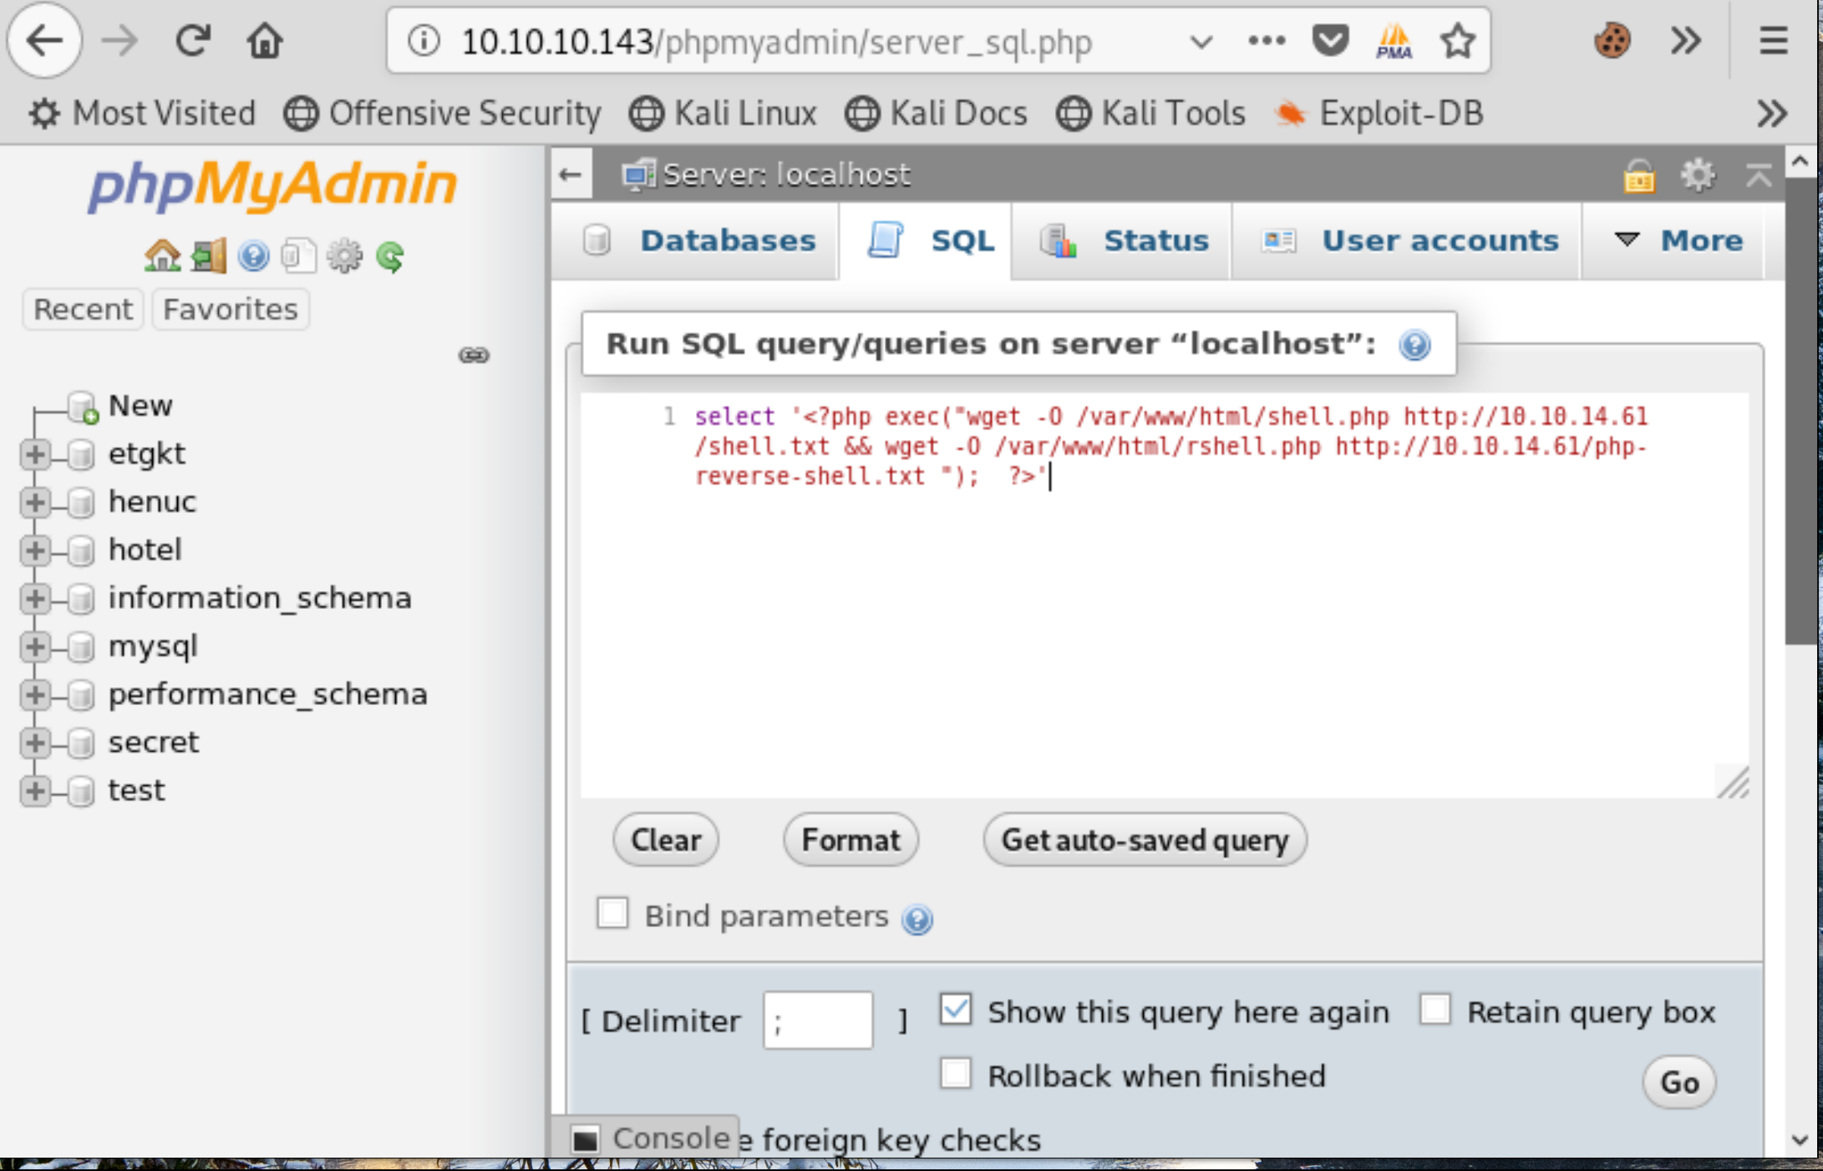Image resolution: width=1823 pixels, height=1171 pixels.
Task: Open the Firefox hamburger menu
Action: coord(1773,40)
